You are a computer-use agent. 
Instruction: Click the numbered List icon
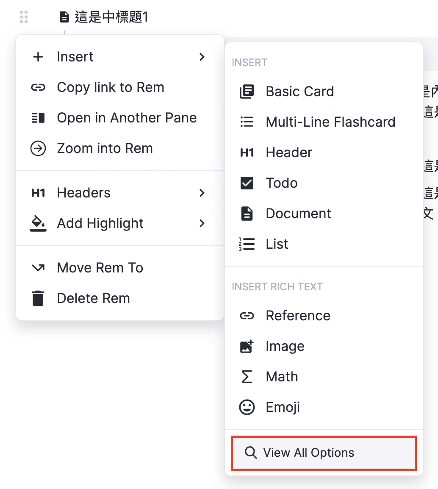[x=247, y=244]
